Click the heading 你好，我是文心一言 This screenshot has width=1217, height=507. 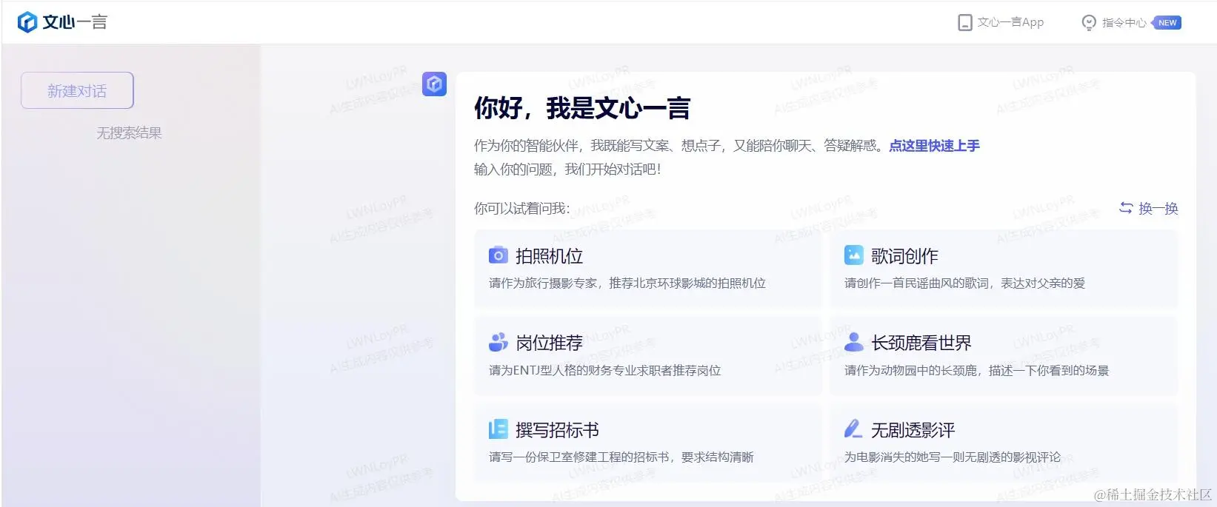tap(582, 108)
